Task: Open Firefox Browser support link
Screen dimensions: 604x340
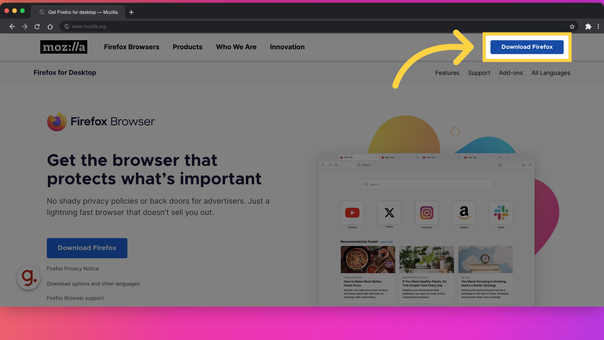Action: click(75, 298)
